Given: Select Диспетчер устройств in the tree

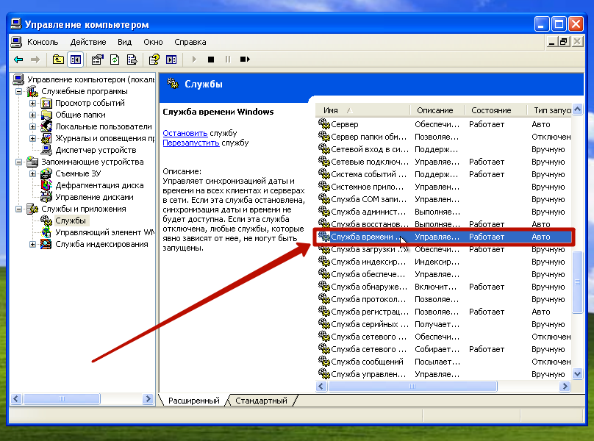Looking at the screenshot, I should (x=96, y=150).
